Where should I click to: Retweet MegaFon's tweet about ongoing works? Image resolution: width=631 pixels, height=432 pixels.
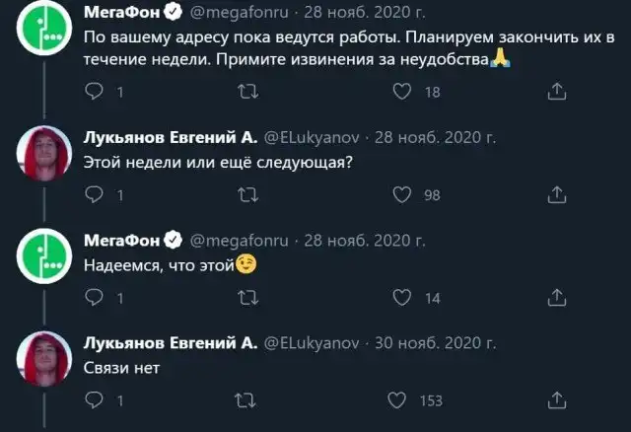click(x=248, y=93)
